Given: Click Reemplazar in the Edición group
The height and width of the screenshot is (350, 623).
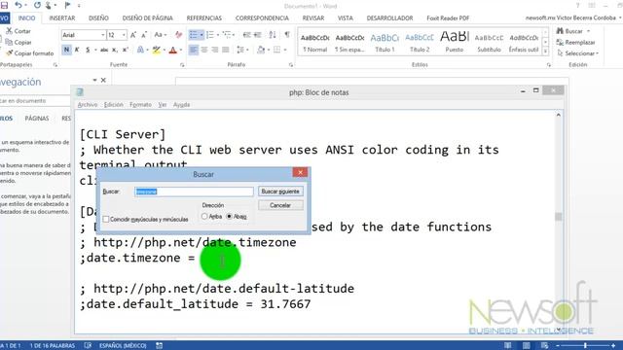Looking at the screenshot, I should (575, 42).
